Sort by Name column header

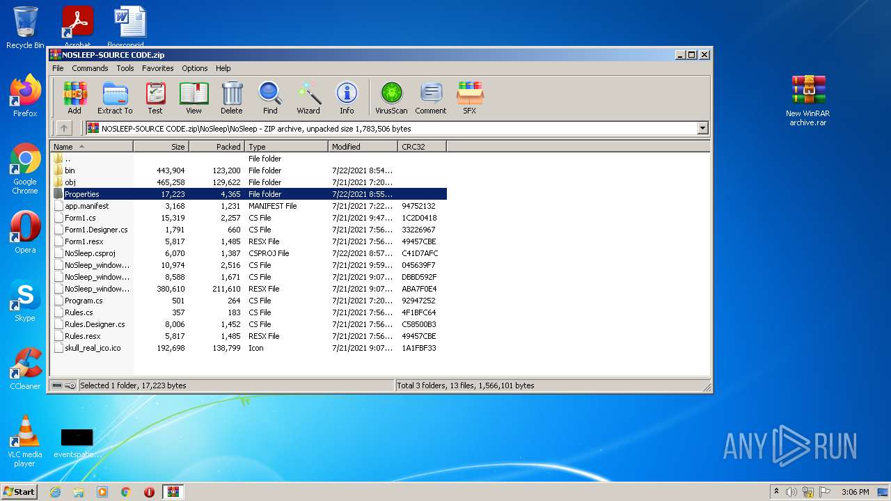(x=91, y=146)
